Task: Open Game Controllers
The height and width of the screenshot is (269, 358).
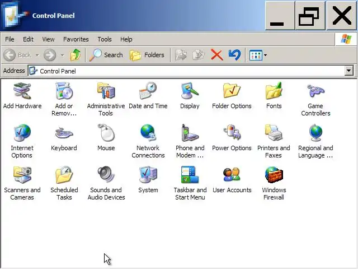Action: pyautogui.click(x=315, y=99)
